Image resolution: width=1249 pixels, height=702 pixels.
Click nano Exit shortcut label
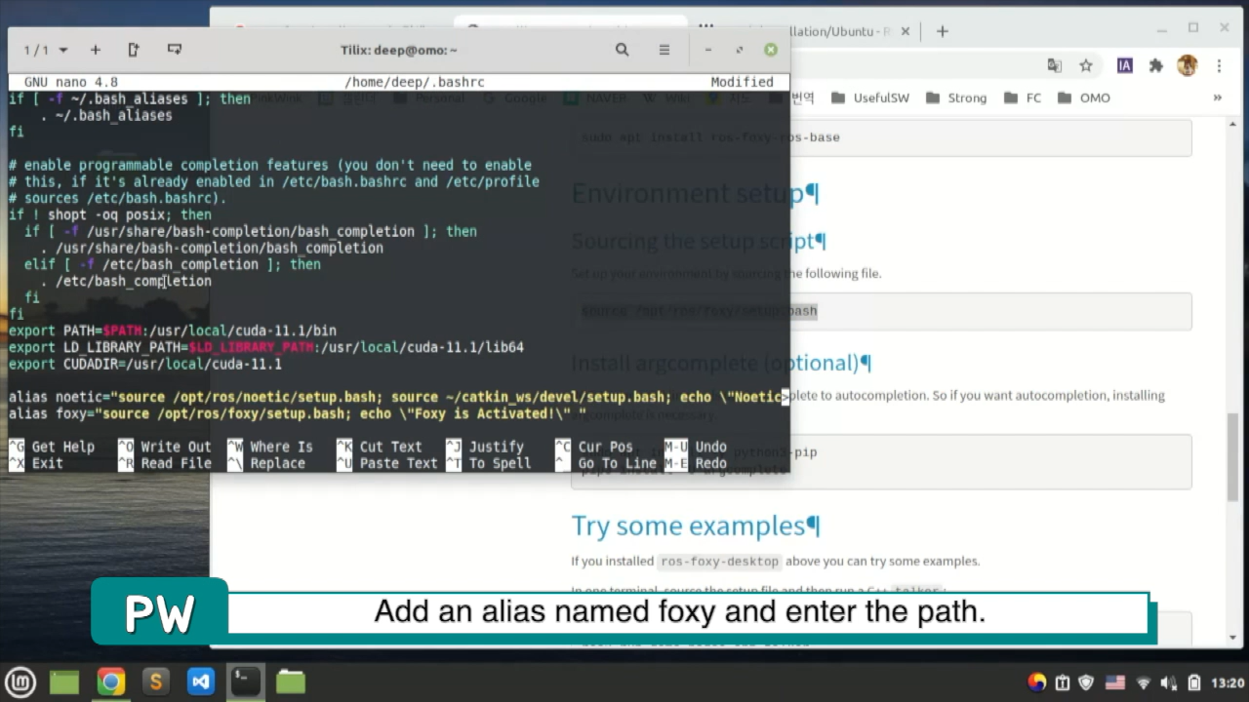coord(47,463)
